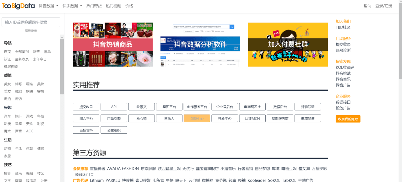402x182 pixels.
Task: Open the 即合平台 button
Action: point(86,118)
